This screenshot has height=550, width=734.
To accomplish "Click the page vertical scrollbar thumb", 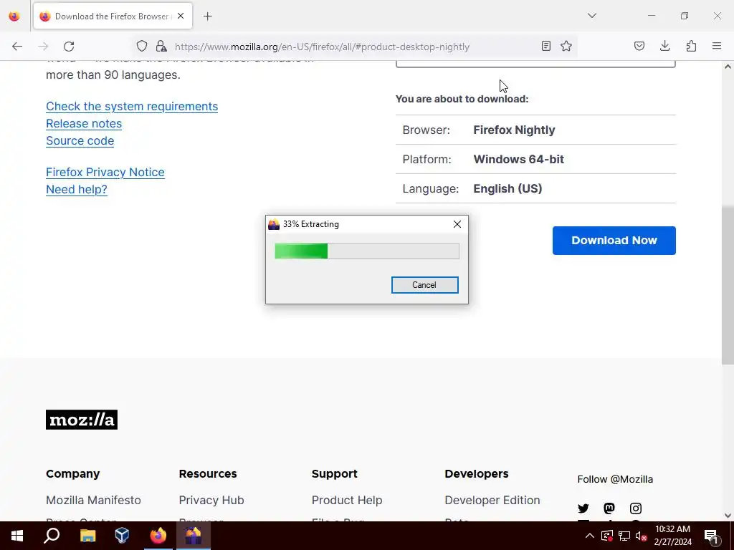I will 728,285.
